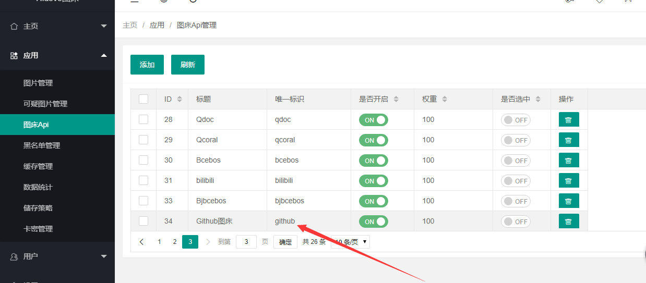Viewport: 646px width, 283px height.
Task: Open 数据统计 in the sidebar
Action: point(57,187)
